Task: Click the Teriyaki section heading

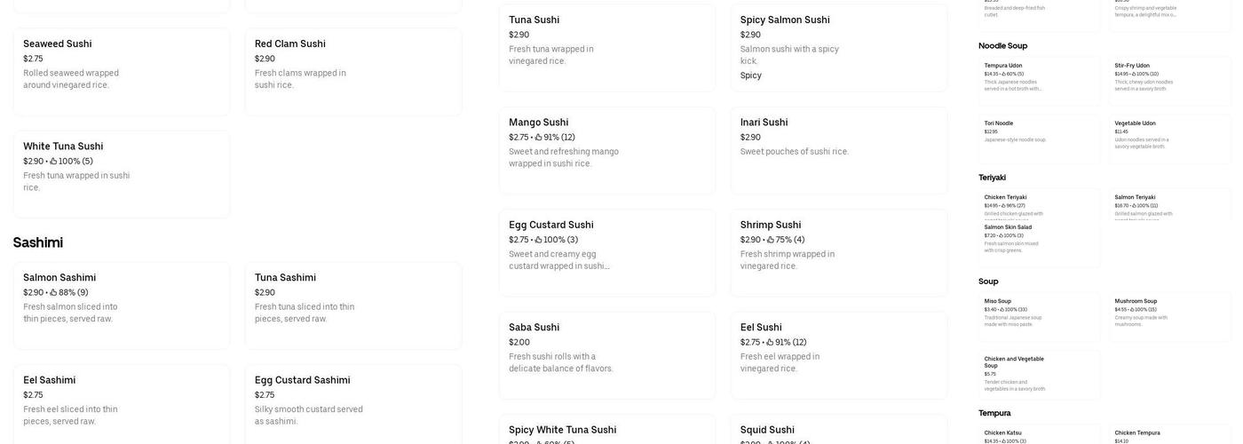Action: pyautogui.click(x=993, y=178)
